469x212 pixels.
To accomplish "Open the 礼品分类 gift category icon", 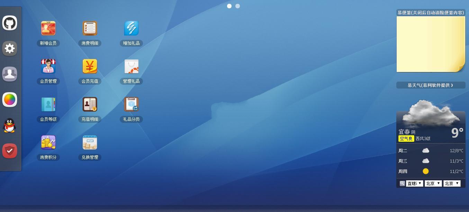I will point(131,104).
